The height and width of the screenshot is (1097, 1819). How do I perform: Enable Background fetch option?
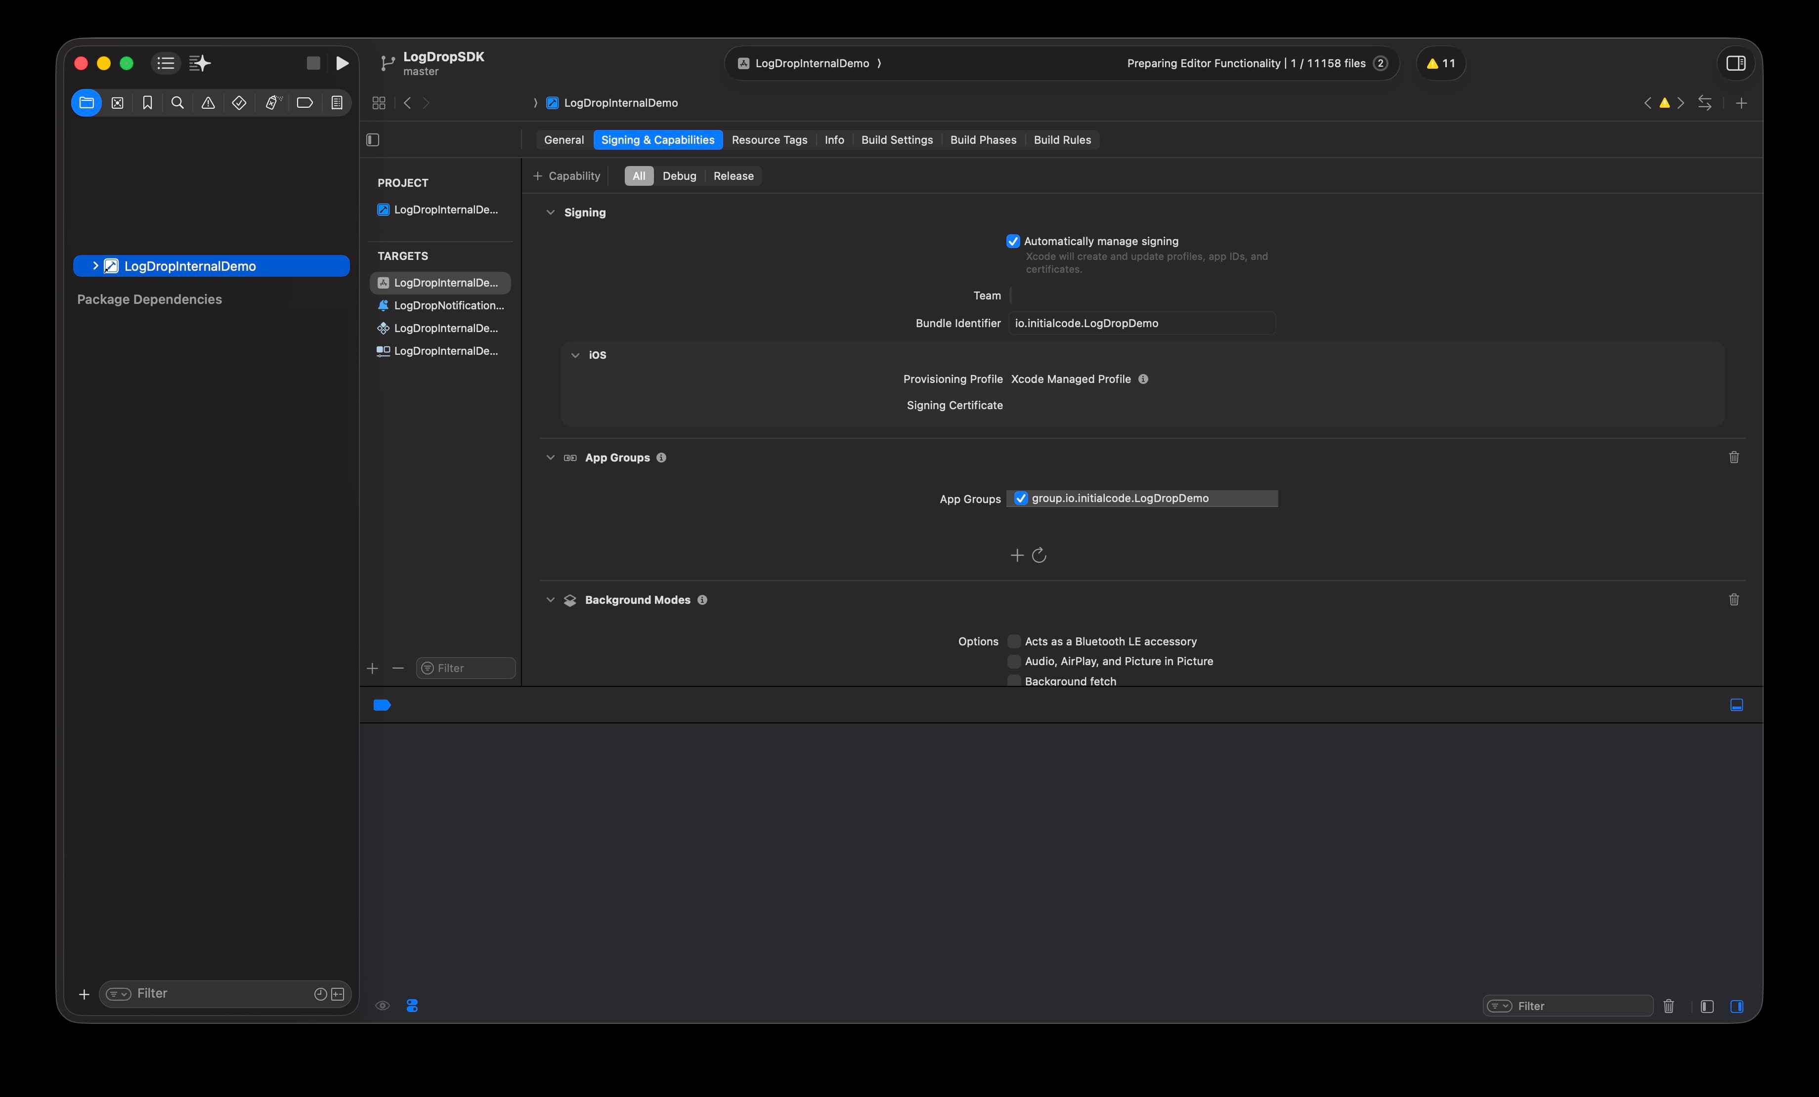click(1014, 680)
